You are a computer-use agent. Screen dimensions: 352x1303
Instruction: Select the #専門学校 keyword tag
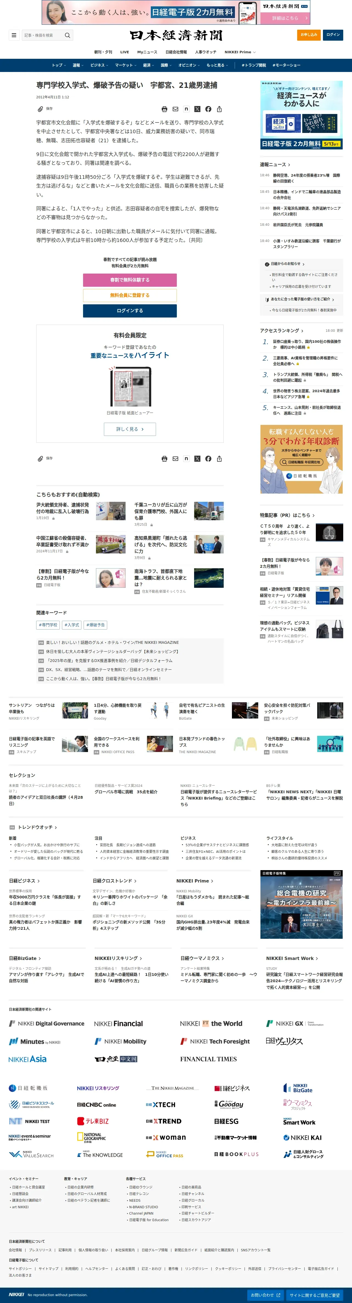click(48, 625)
